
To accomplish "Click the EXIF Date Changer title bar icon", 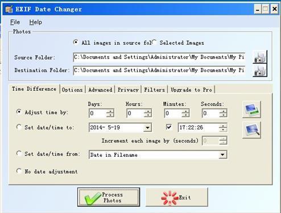I will point(9,9).
